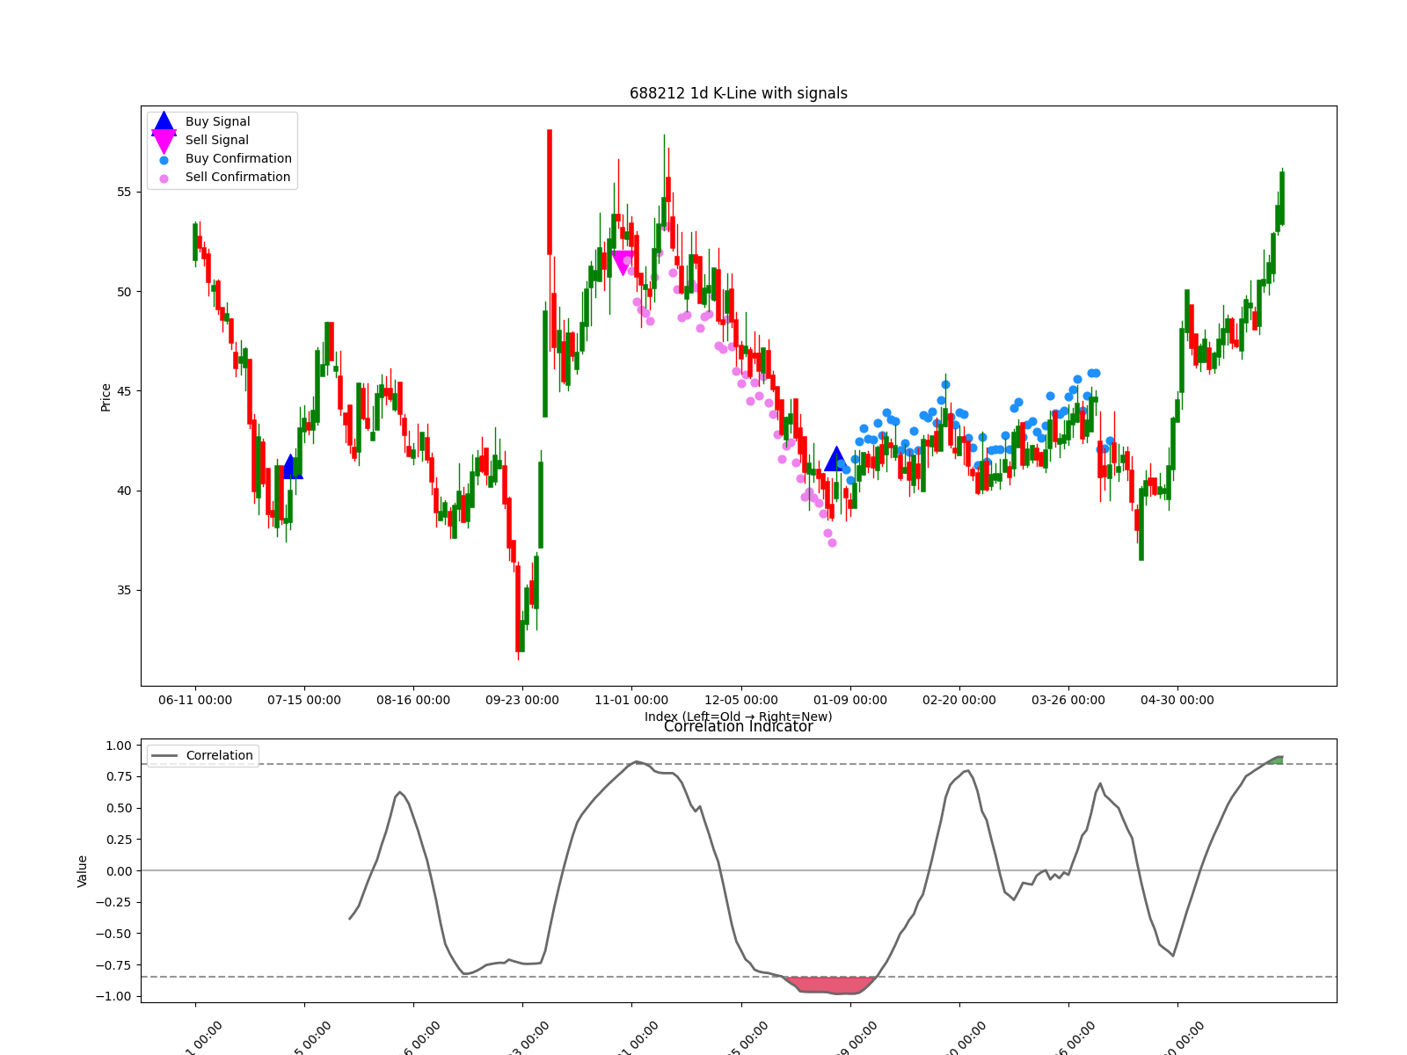Click the correlation tick label -1.00
This screenshot has width=1407, height=1055.
click(x=114, y=997)
